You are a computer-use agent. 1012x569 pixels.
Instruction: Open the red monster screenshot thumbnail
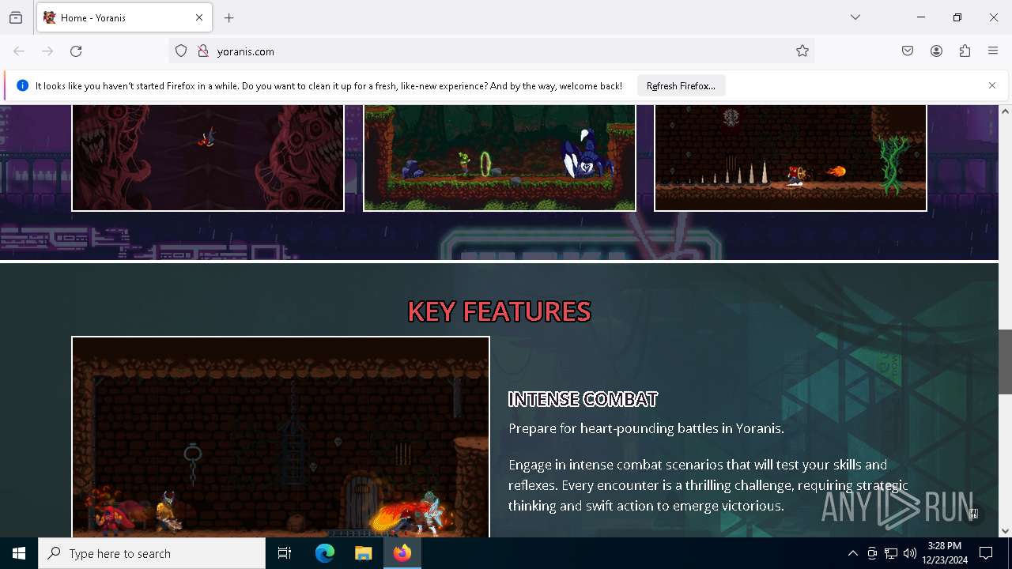(208, 158)
